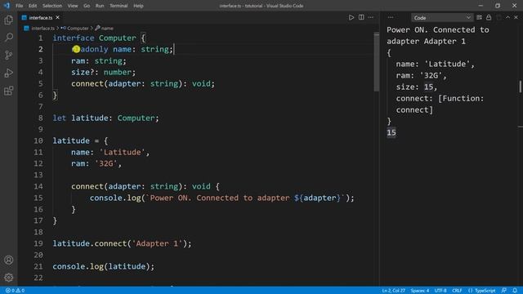Click string 'Latitude' on line 11
523x294 pixels.
point(122,153)
